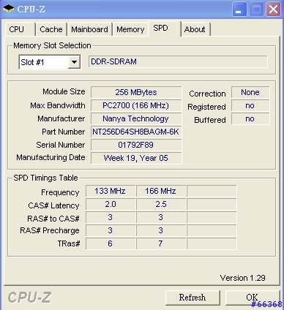Click serial number 01792F89
Screen dimensions: 284x310
[136, 145]
